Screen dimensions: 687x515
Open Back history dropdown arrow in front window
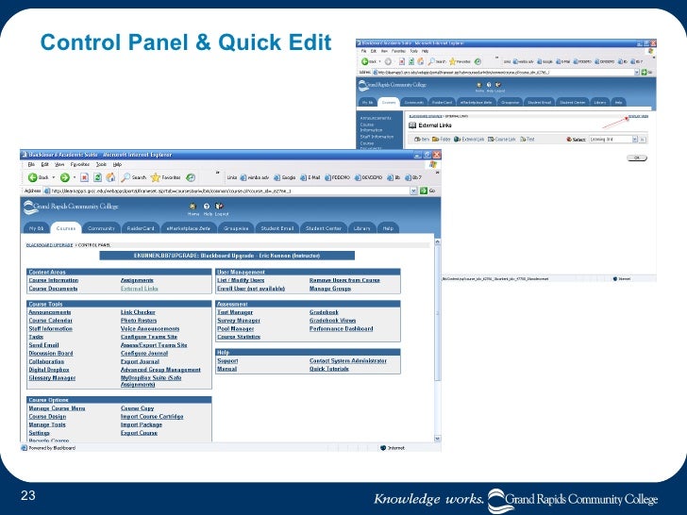click(x=54, y=177)
